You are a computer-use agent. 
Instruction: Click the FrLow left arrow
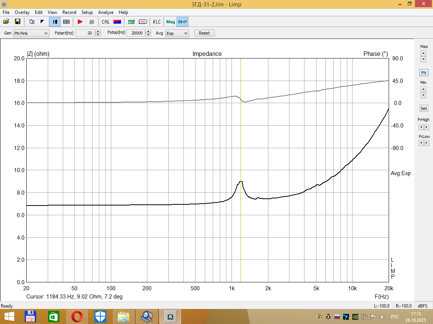421,143
